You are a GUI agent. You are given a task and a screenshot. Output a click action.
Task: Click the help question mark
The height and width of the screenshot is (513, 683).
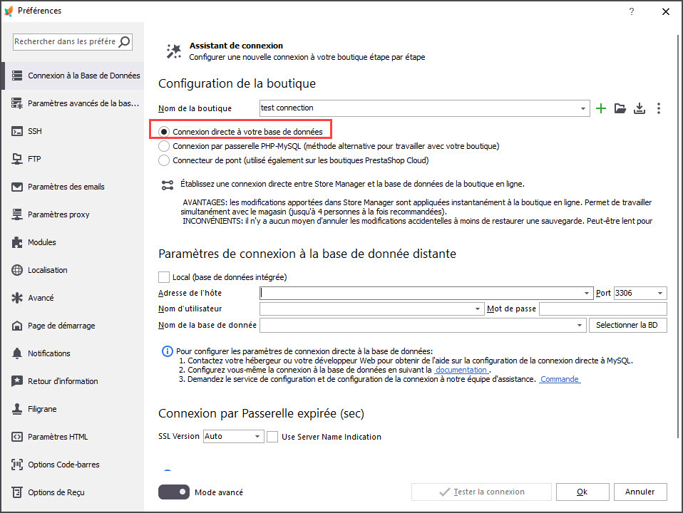632,11
